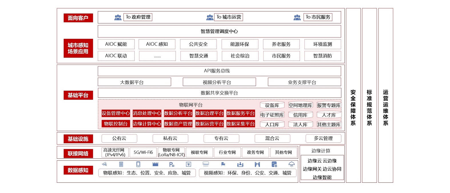Screen dimensions: 450x193
Task: Click the red 边缘计算中心 block
Action: [147, 124]
